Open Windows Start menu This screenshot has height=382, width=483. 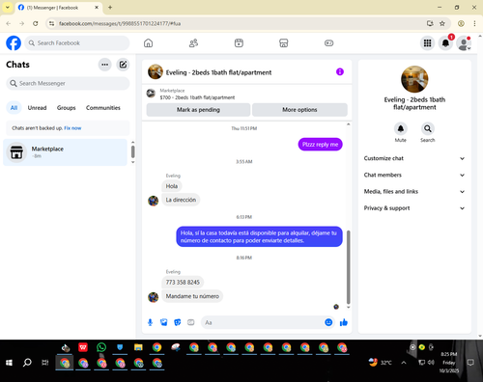point(9,363)
